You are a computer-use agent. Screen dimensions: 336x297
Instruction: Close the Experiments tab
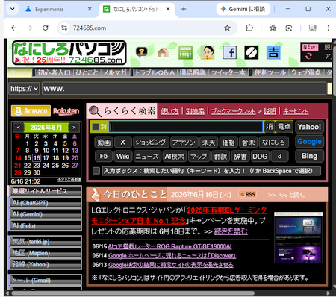click(90, 9)
